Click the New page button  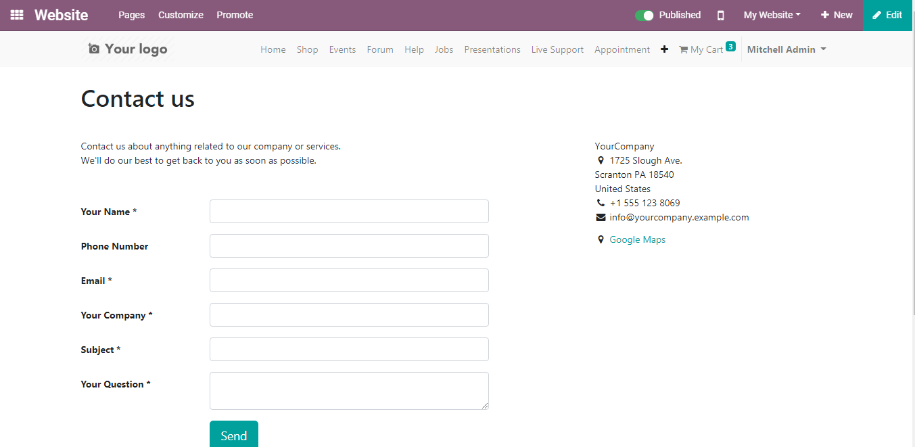pyautogui.click(x=837, y=15)
